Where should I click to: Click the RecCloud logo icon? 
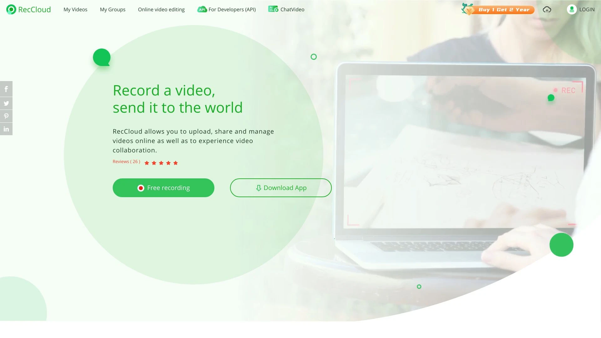[x=11, y=9]
